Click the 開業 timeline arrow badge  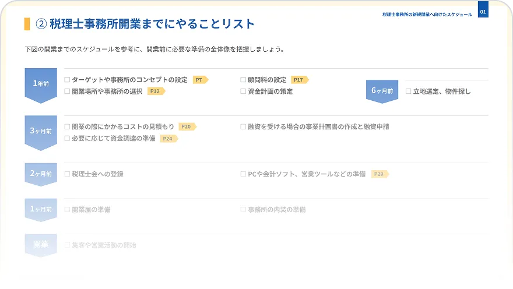(41, 245)
